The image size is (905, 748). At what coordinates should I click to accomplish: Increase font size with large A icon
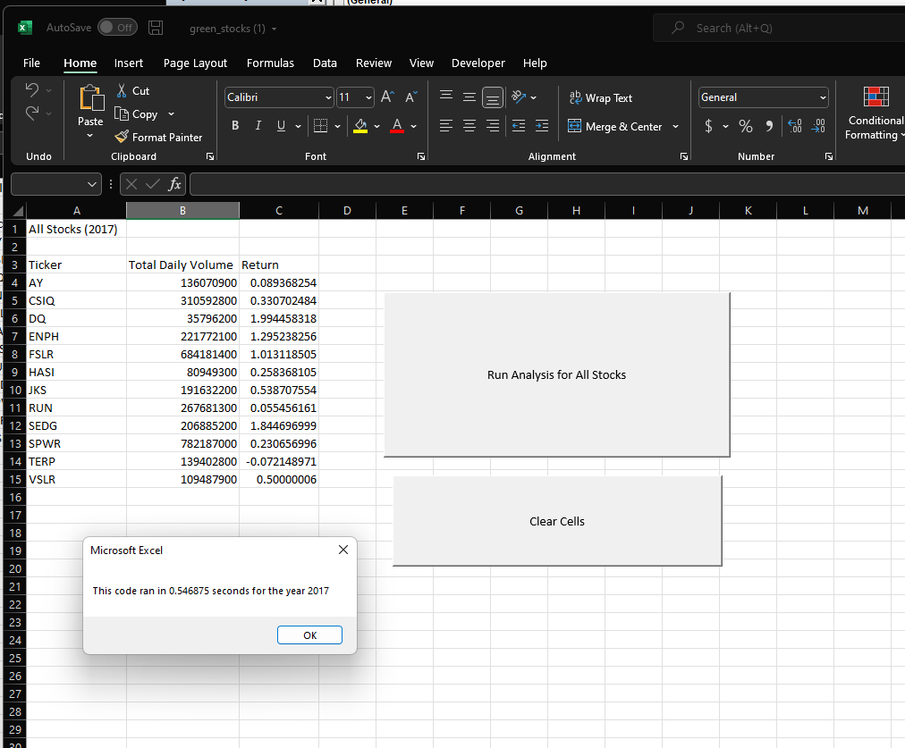[x=388, y=97]
